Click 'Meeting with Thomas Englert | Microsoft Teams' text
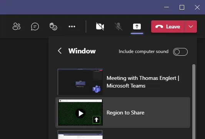 pyautogui.click(x=143, y=82)
